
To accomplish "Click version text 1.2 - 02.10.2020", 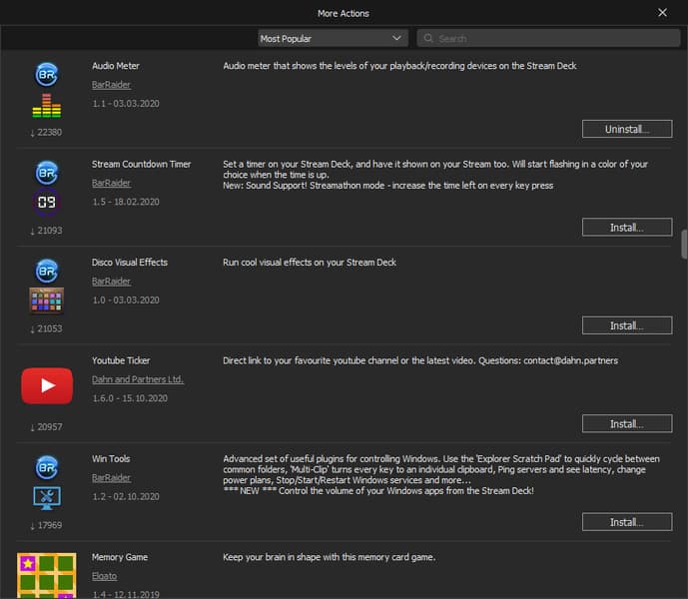I will (x=126, y=497).
